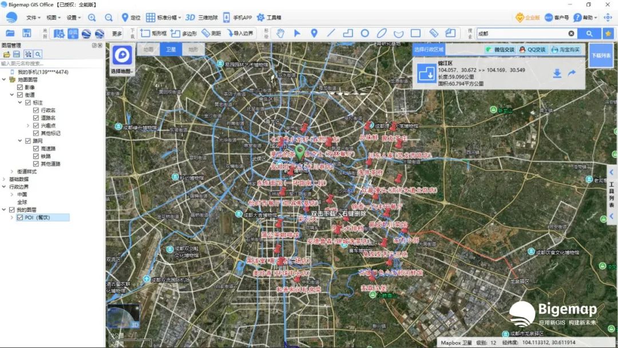Click the zoom out magnifier icon

tap(109, 17)
